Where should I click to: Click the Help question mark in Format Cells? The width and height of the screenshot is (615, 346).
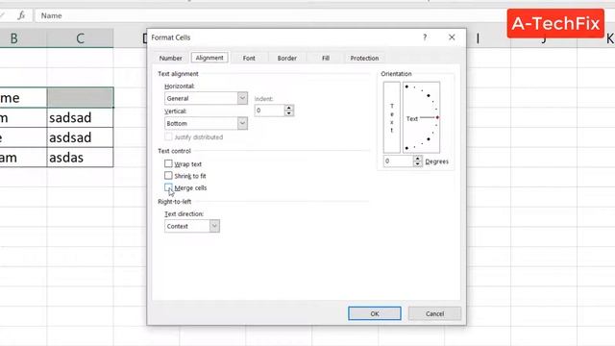(x=425, y=37)
